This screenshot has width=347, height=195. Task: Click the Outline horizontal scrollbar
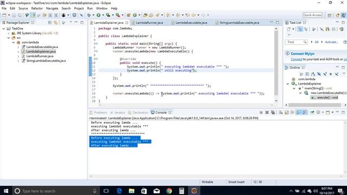(x=314, y=105)
